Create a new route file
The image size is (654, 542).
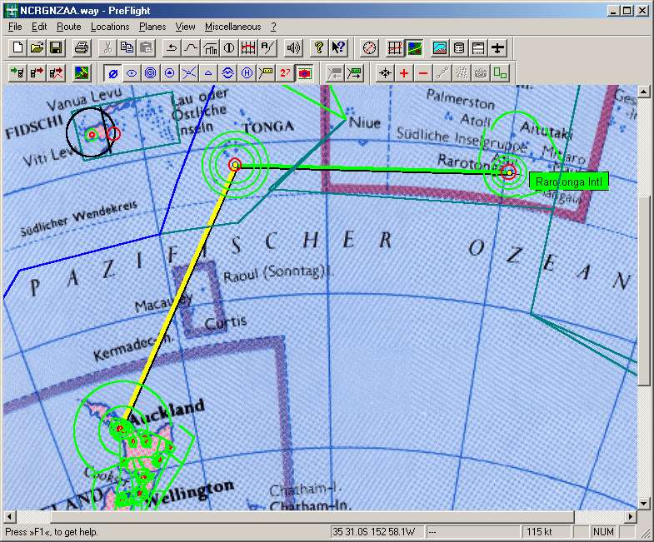point(17,48)
